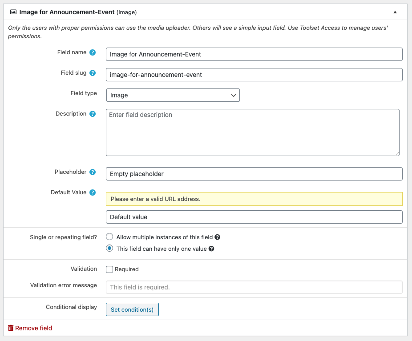412x341 pixels.
Task: Open Field name help icon
Action: (93, 52)
